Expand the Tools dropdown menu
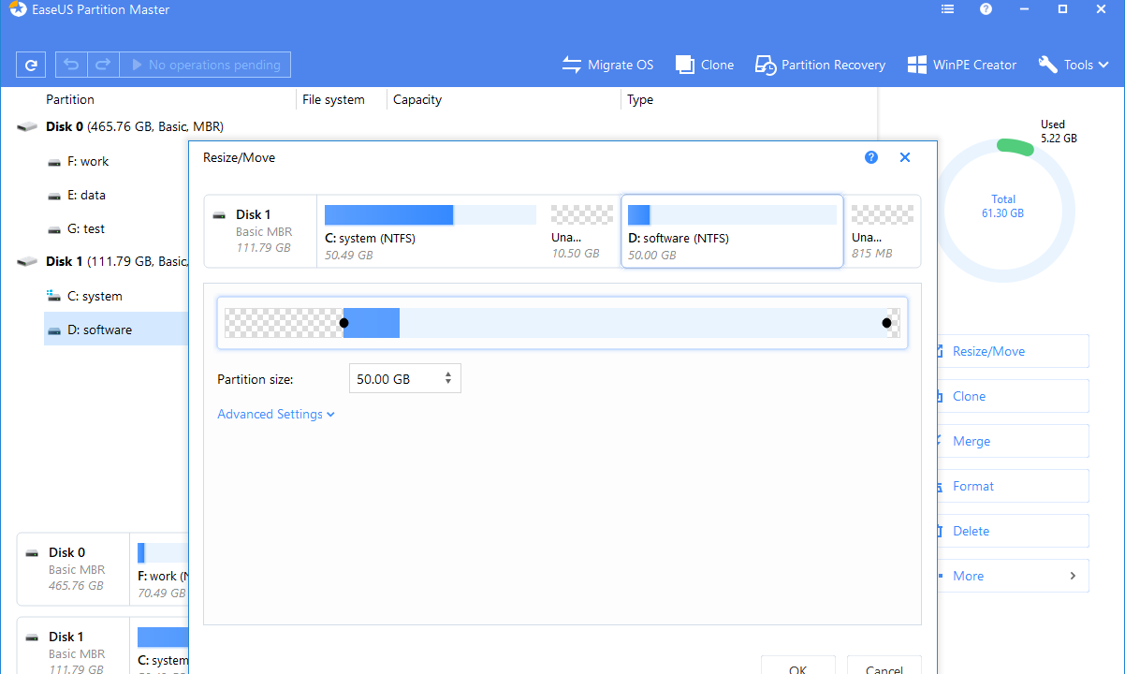The width and height of the screenshot is (1125, 674). pos(1074,65)
